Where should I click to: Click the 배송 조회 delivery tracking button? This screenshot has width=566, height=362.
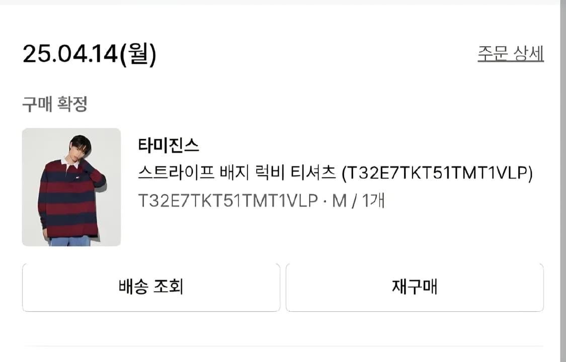pyautogui.click(x=150, y=287)
